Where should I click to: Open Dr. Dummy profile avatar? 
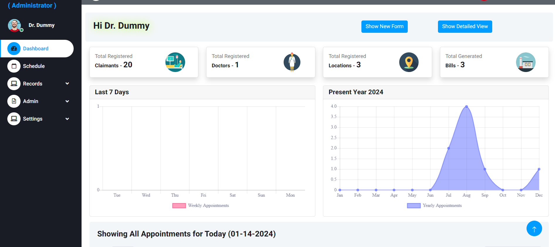click(x=14, y=25)
